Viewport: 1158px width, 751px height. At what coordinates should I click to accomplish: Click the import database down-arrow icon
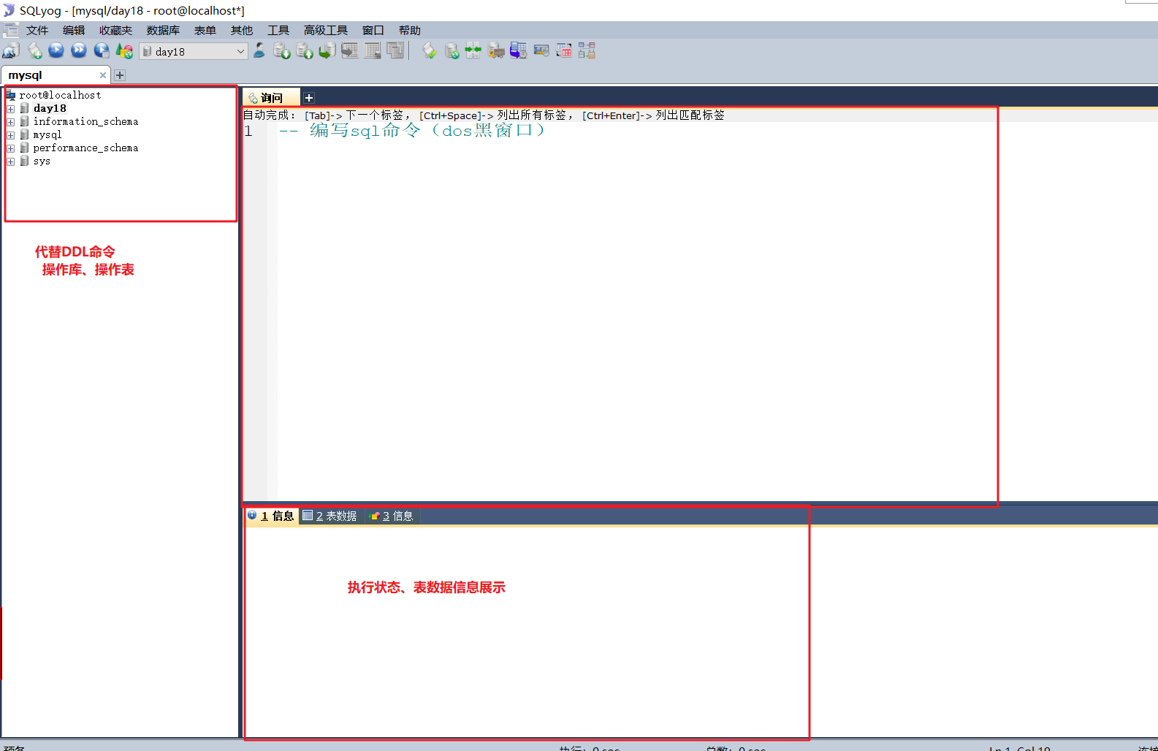(x=282, y=50)
